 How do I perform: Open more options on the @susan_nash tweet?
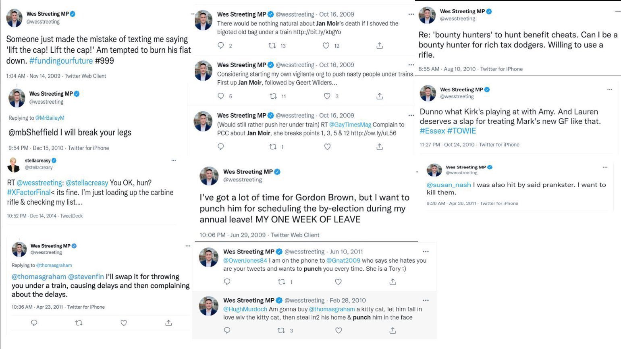click(605, 167)
